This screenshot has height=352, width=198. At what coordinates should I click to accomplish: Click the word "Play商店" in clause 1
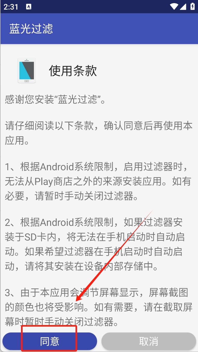pyautogui.click(x=53, y=182)
